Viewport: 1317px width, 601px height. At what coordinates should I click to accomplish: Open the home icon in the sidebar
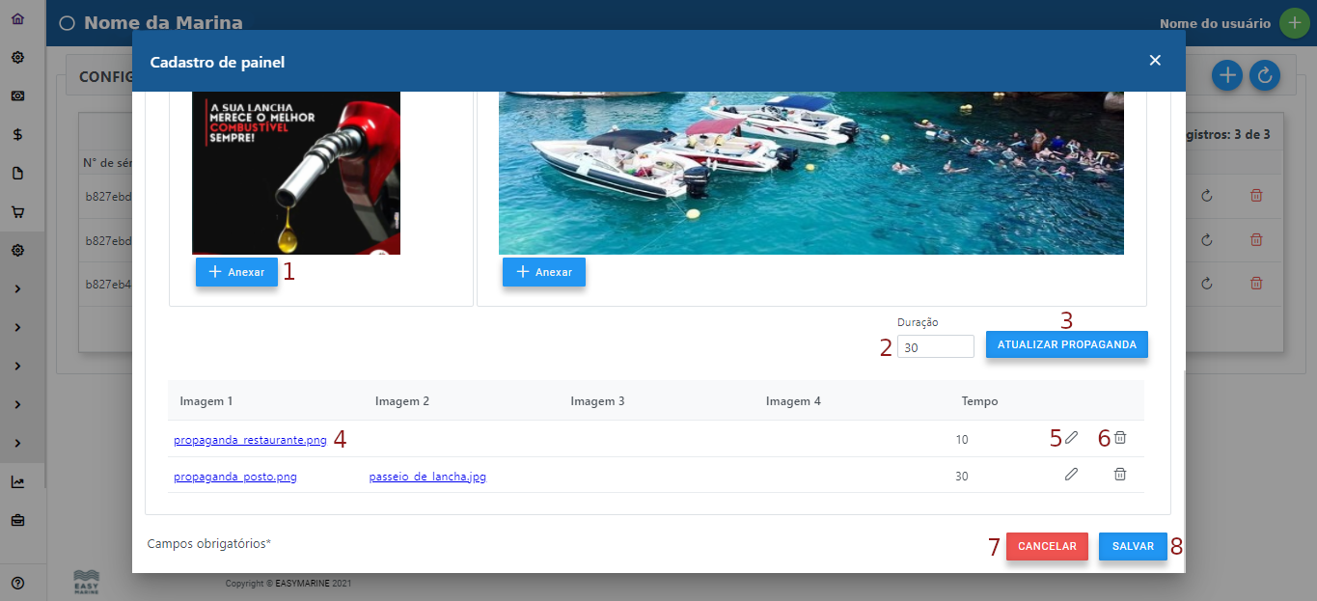pyautogui.click(x=17, y=18)
